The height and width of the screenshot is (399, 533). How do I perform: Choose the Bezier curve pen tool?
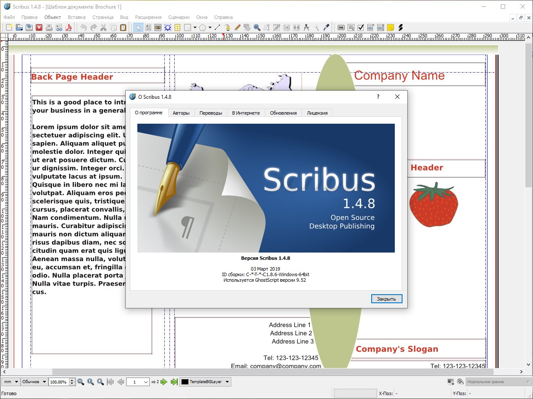(x=227, y=28)
